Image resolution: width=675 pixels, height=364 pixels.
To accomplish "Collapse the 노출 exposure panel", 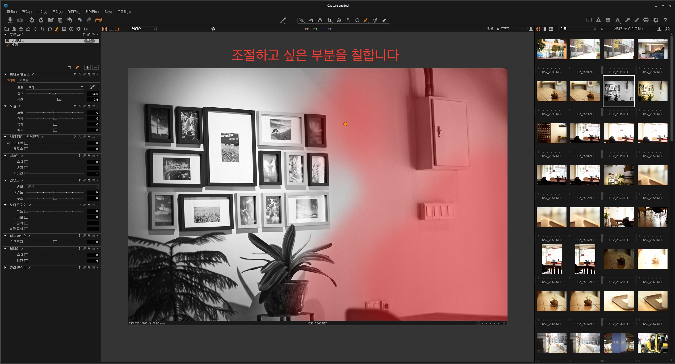I will [x=5, y=106].
